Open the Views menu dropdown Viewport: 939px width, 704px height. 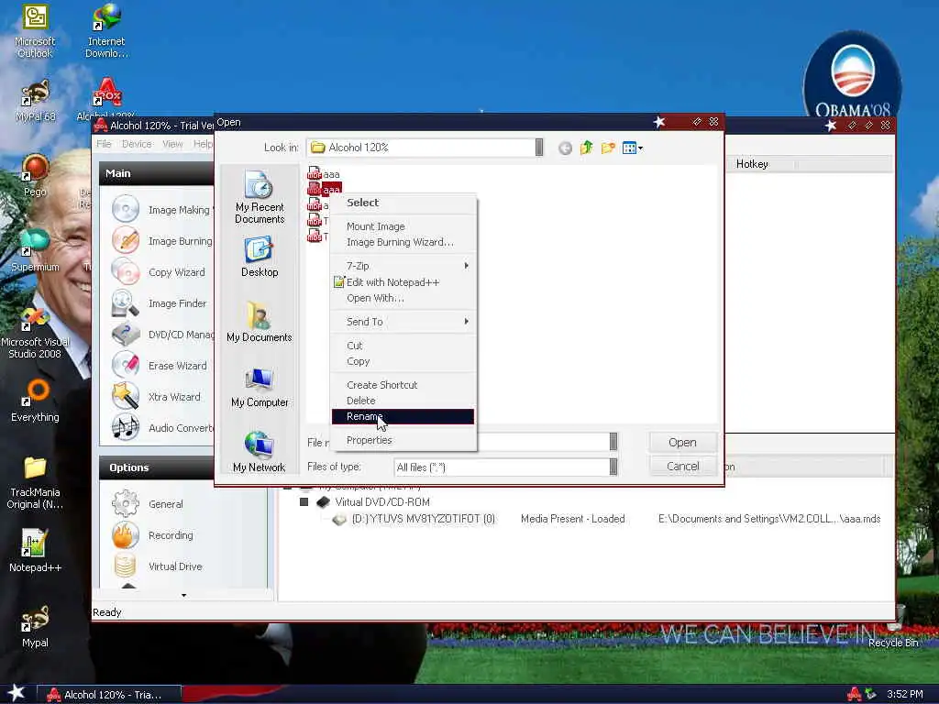[x=633, y=148]
